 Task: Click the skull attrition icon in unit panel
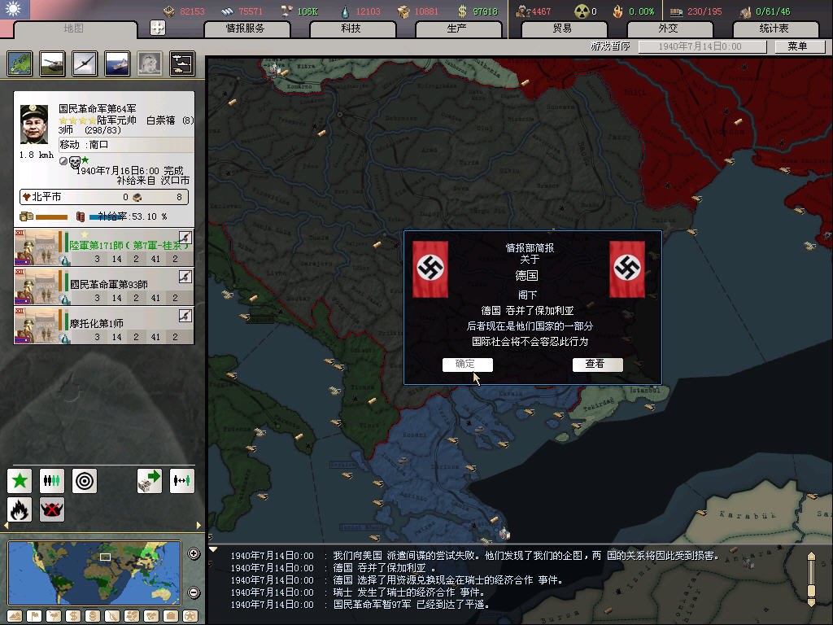75,162
